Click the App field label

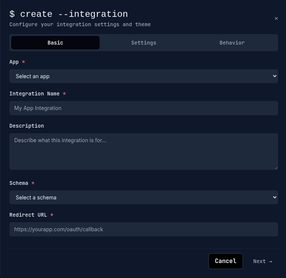[x=14, y=62]
